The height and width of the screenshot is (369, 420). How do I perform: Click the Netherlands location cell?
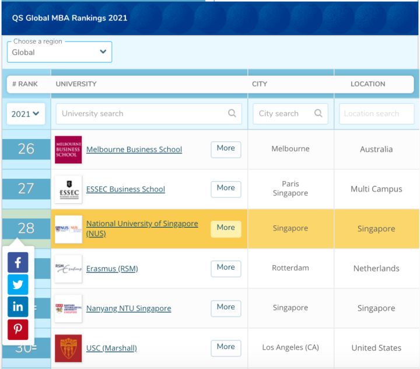click(376, 269)
